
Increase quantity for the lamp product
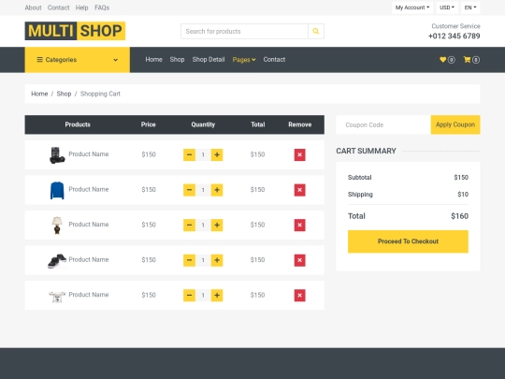tap(217, 225)
